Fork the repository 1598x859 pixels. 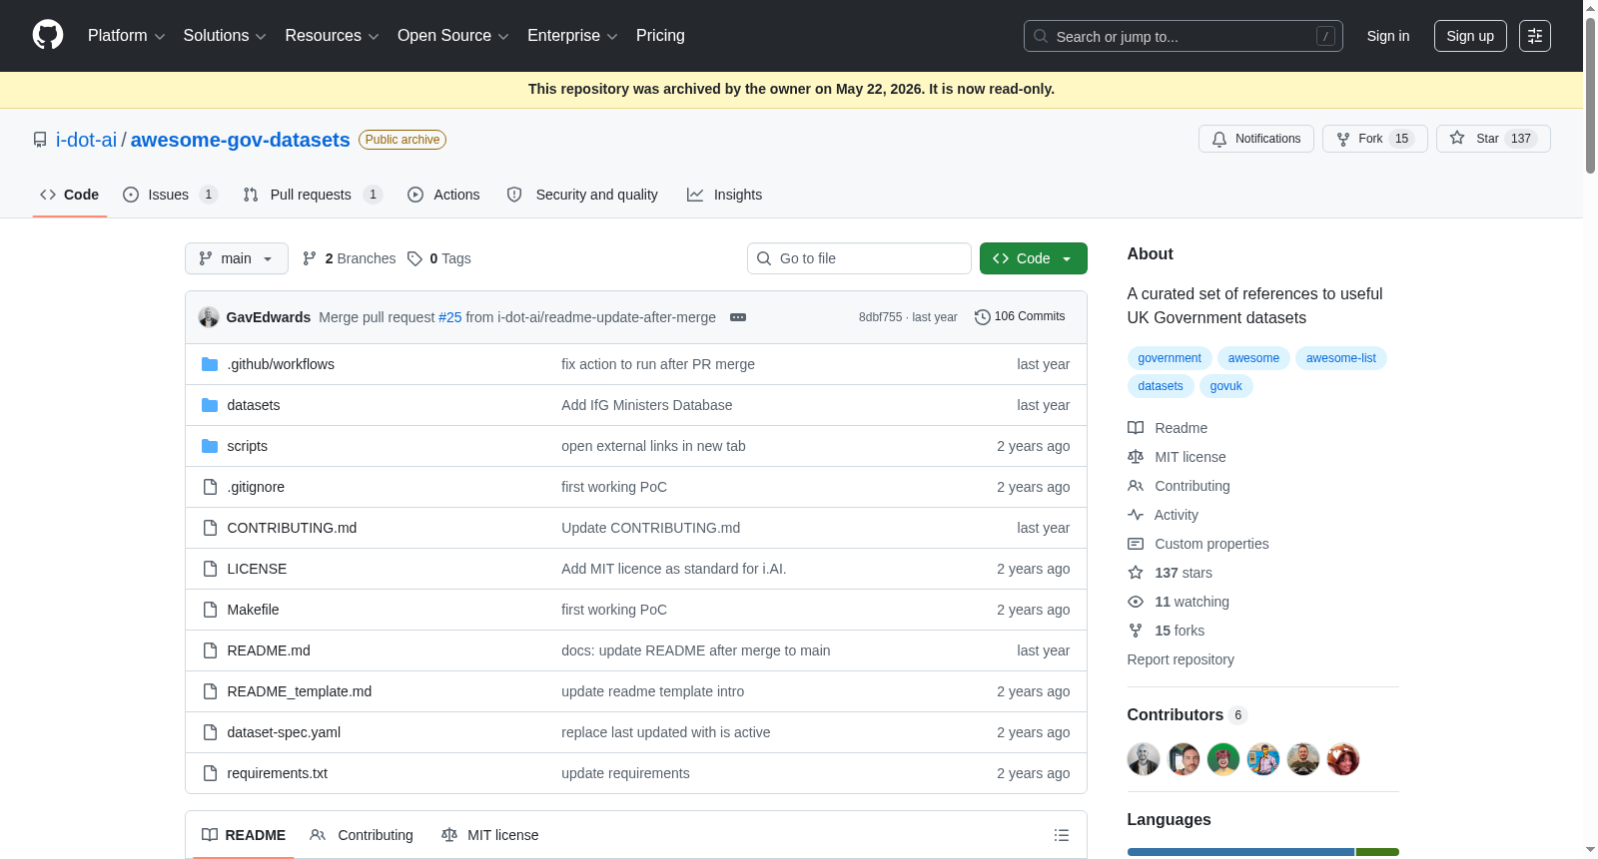pos(1375,139)
